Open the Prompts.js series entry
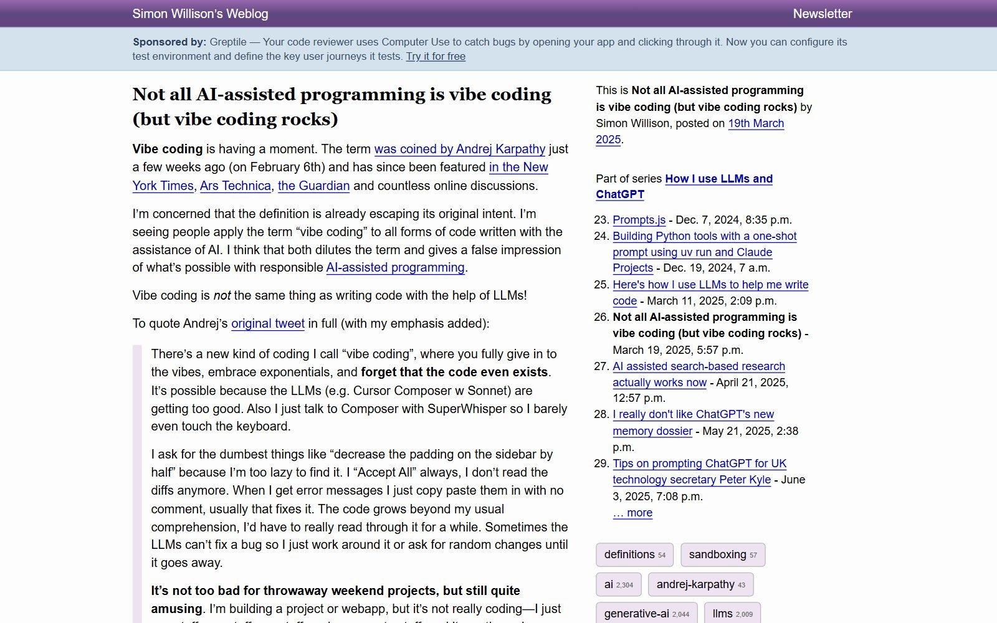The width and height of the screenshot is (997, 623). [639, 220]
